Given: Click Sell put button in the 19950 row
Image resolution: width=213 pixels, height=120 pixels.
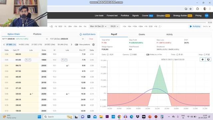Looking at the screenshot, I should pyautogui.click(x=66, y=60).
